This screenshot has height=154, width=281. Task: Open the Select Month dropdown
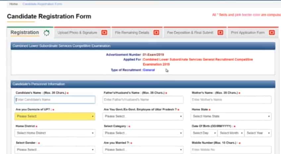(x=231, y=133)
